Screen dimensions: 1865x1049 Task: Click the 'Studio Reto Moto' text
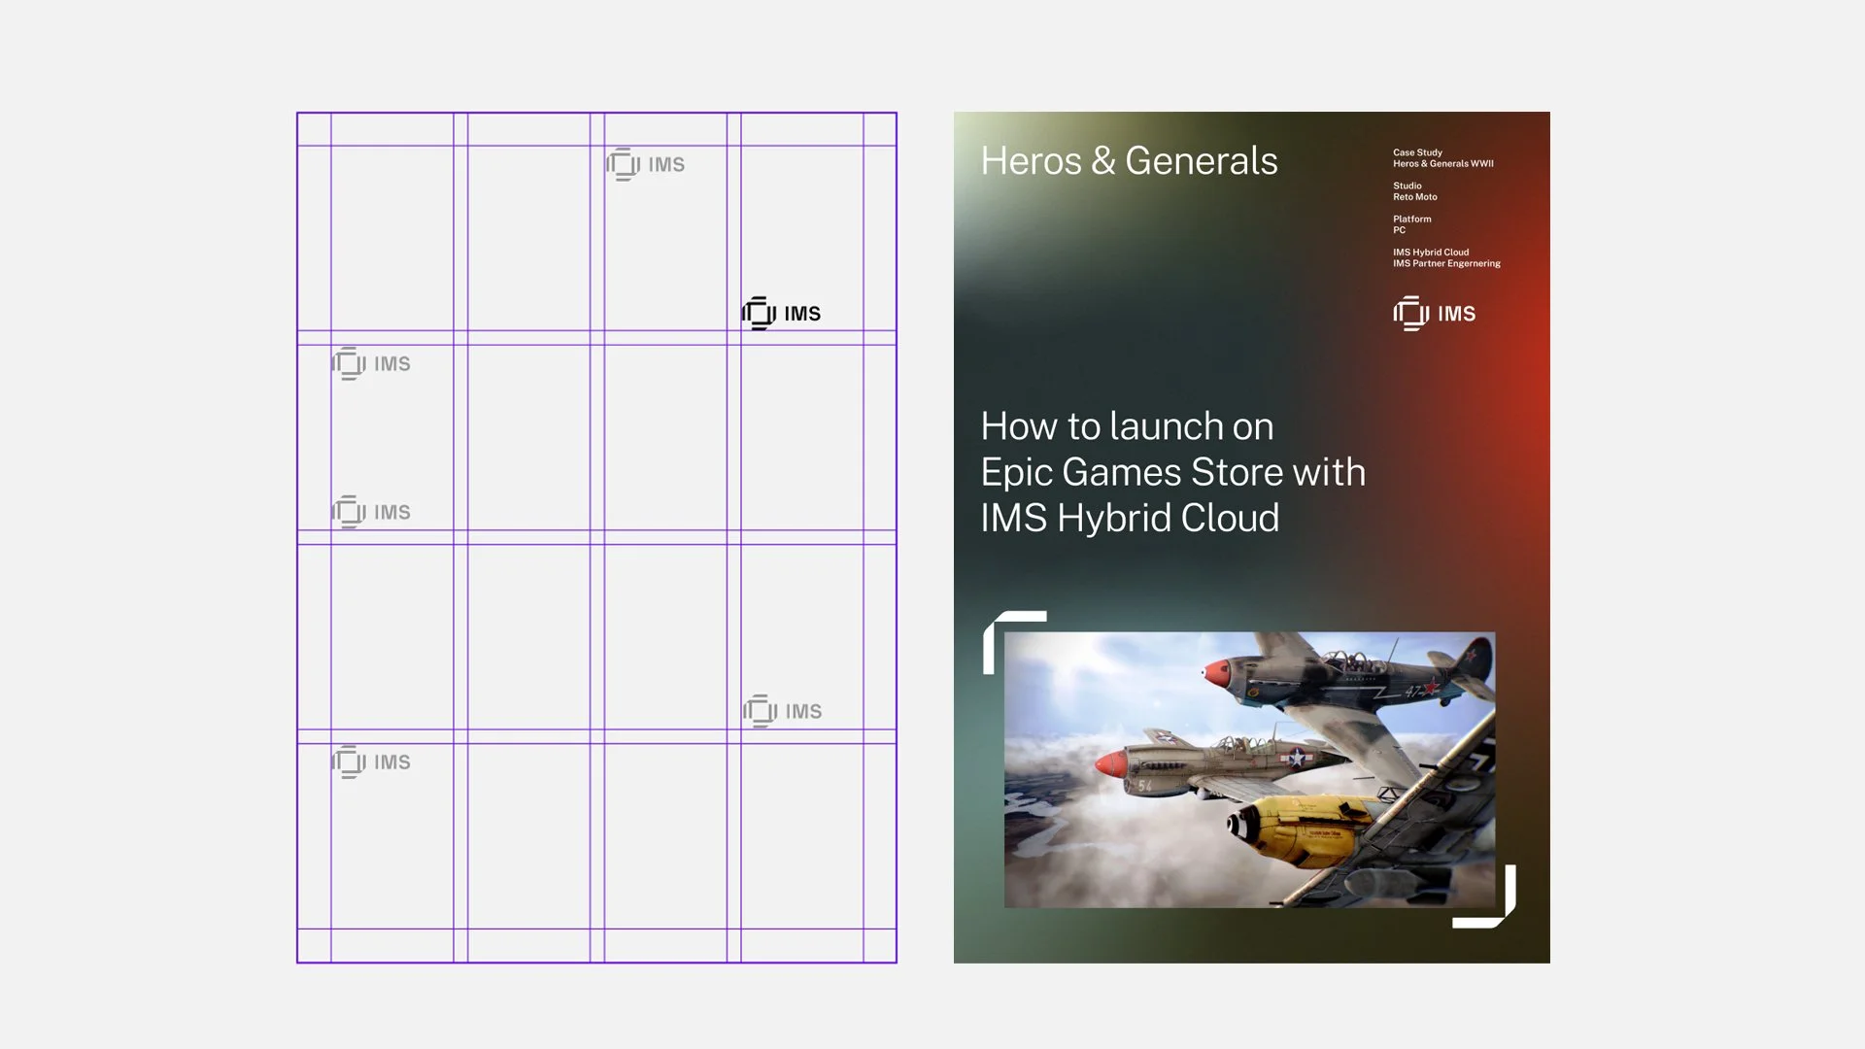(1414, 191)
